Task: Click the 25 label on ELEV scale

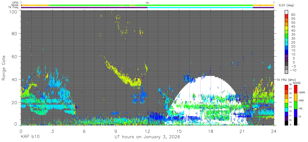Action: (293, 42)
